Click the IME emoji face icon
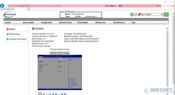This screenshot has width=175, height=95. point(50,94)
